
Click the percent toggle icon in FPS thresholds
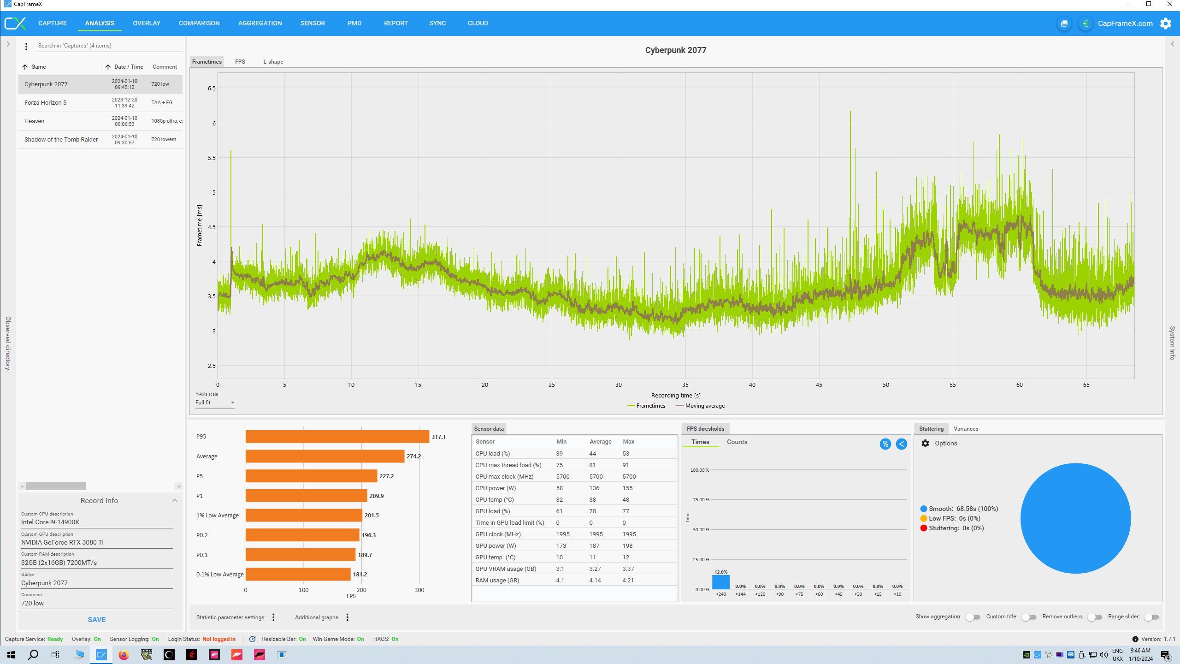[x=885, y=444]
